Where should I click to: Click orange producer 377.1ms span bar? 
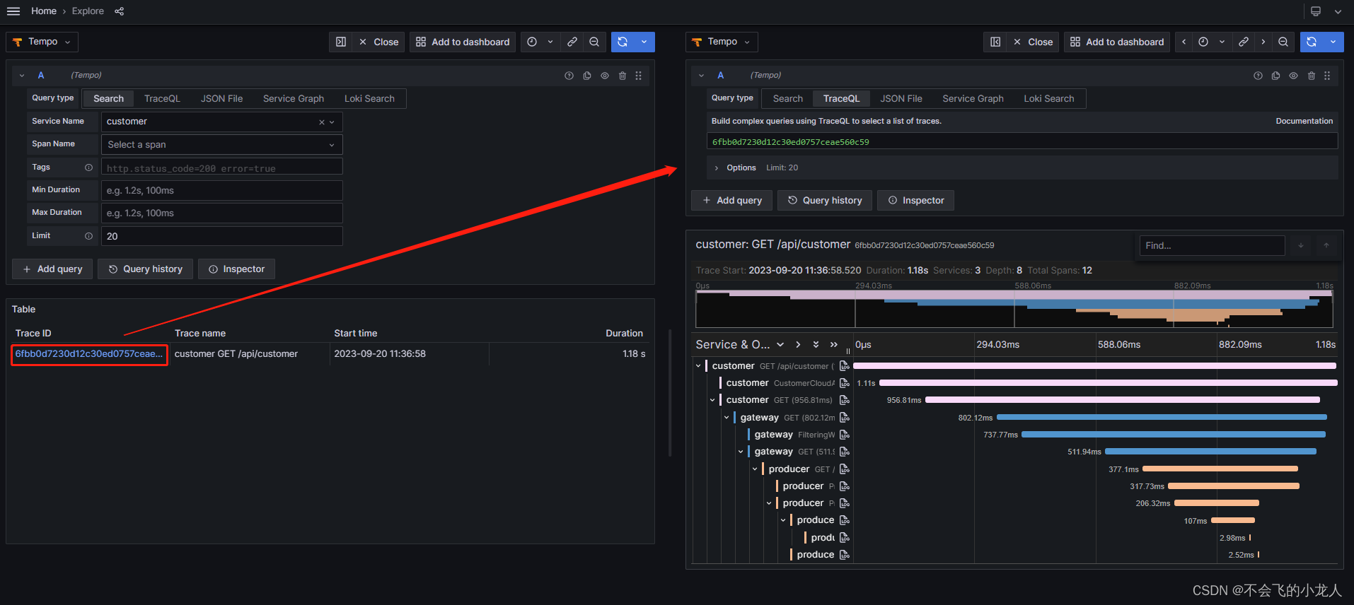click(1220, 469)
